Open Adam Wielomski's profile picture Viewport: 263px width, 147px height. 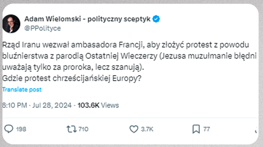11,24
